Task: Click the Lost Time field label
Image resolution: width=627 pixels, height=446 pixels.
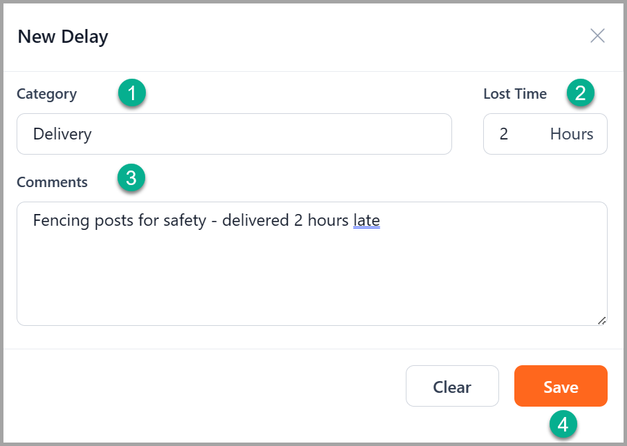Action: 515,94
